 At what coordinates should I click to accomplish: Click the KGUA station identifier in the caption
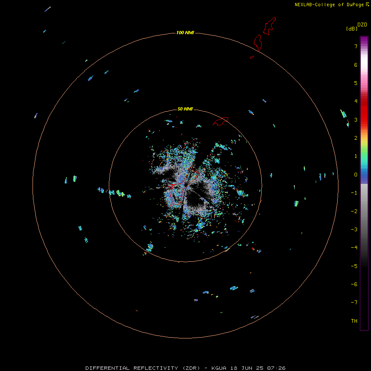219,368
